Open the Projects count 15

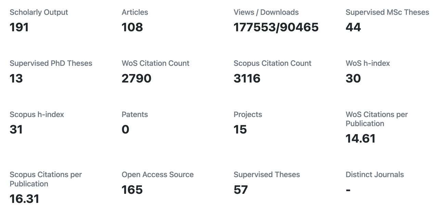point(240,130)
